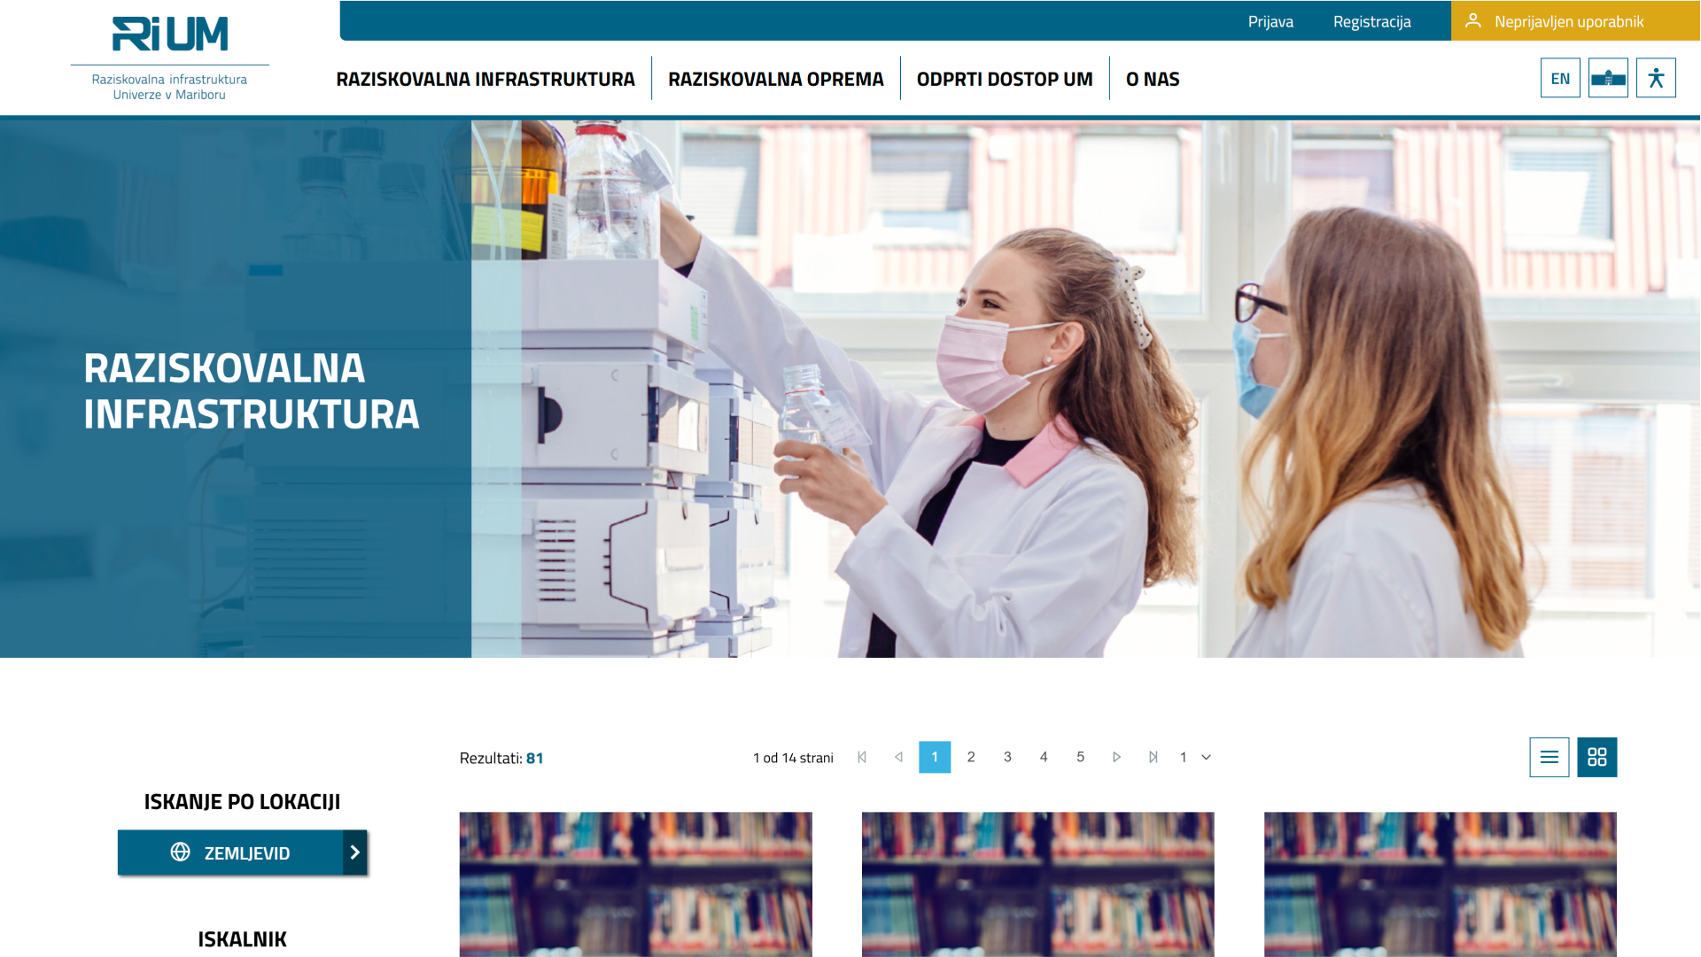Switch language to EN
This screenshot has width=1701, height=957.
coord(1559,78)
